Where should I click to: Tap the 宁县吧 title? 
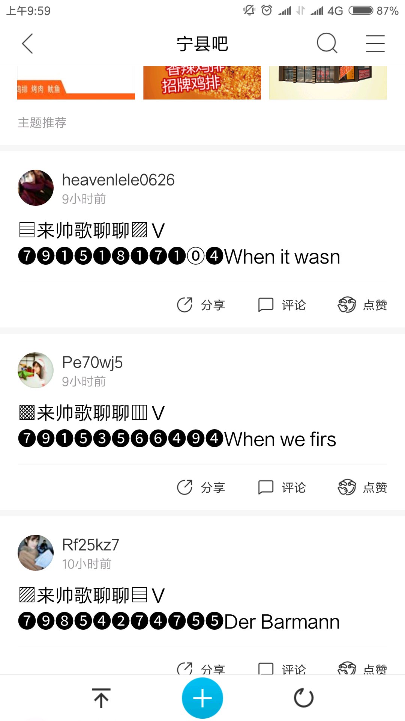point(202,44)
